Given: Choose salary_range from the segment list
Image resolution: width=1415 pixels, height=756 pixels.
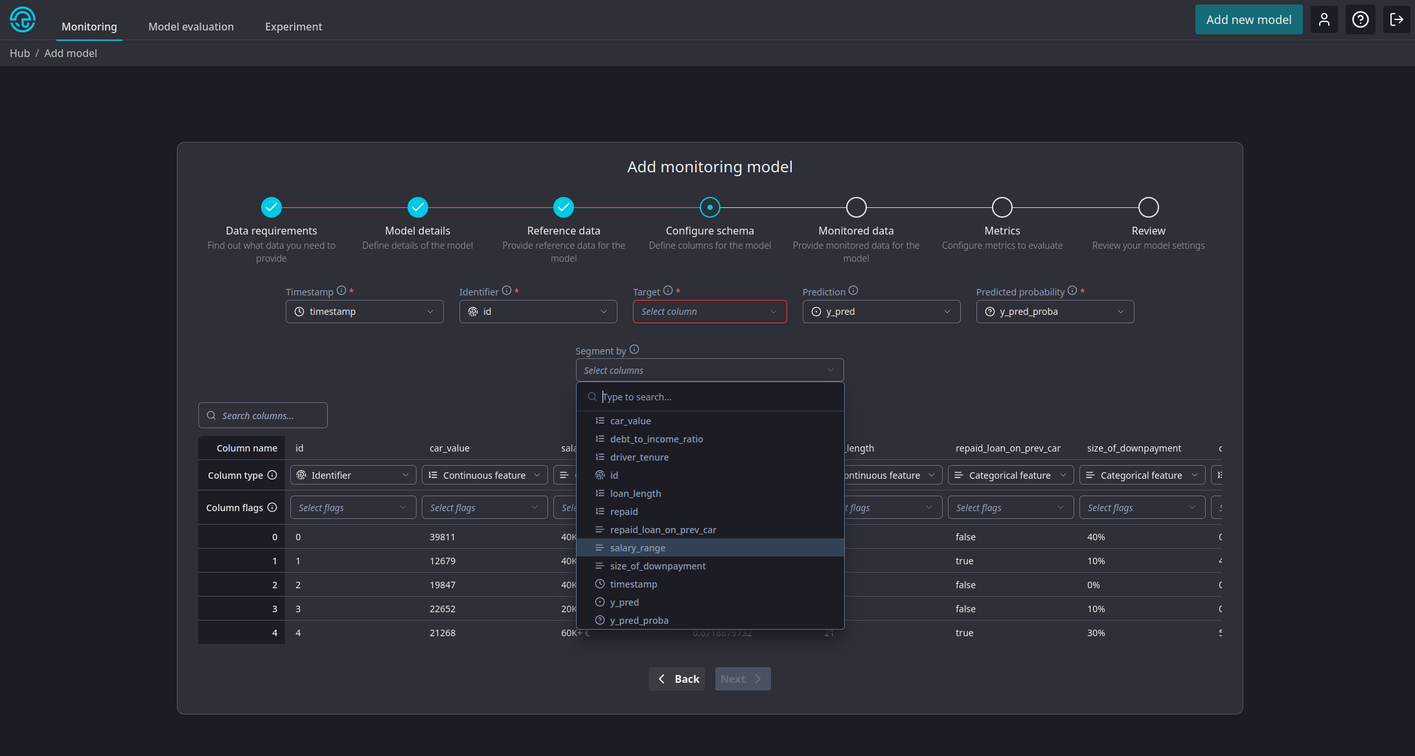Looking at the screenshot, I should [x=638, y=548].
